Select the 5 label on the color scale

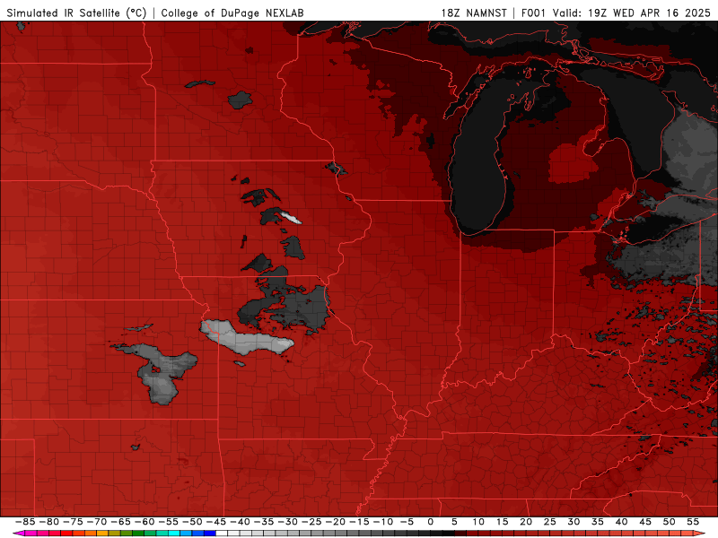454,522
